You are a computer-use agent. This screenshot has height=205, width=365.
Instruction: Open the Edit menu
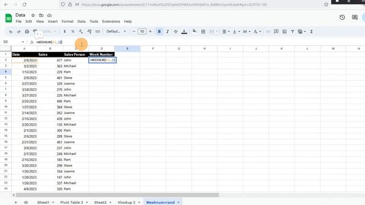click(x=29, y=22)
